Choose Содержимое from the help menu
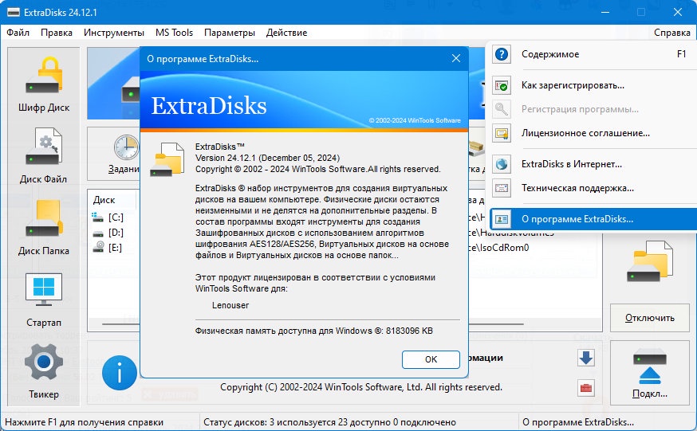 (593, 54)
